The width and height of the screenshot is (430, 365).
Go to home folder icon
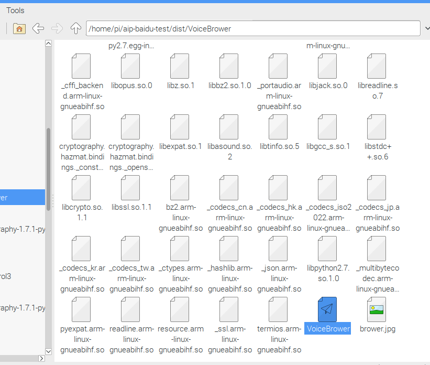(x=19, y=28)
